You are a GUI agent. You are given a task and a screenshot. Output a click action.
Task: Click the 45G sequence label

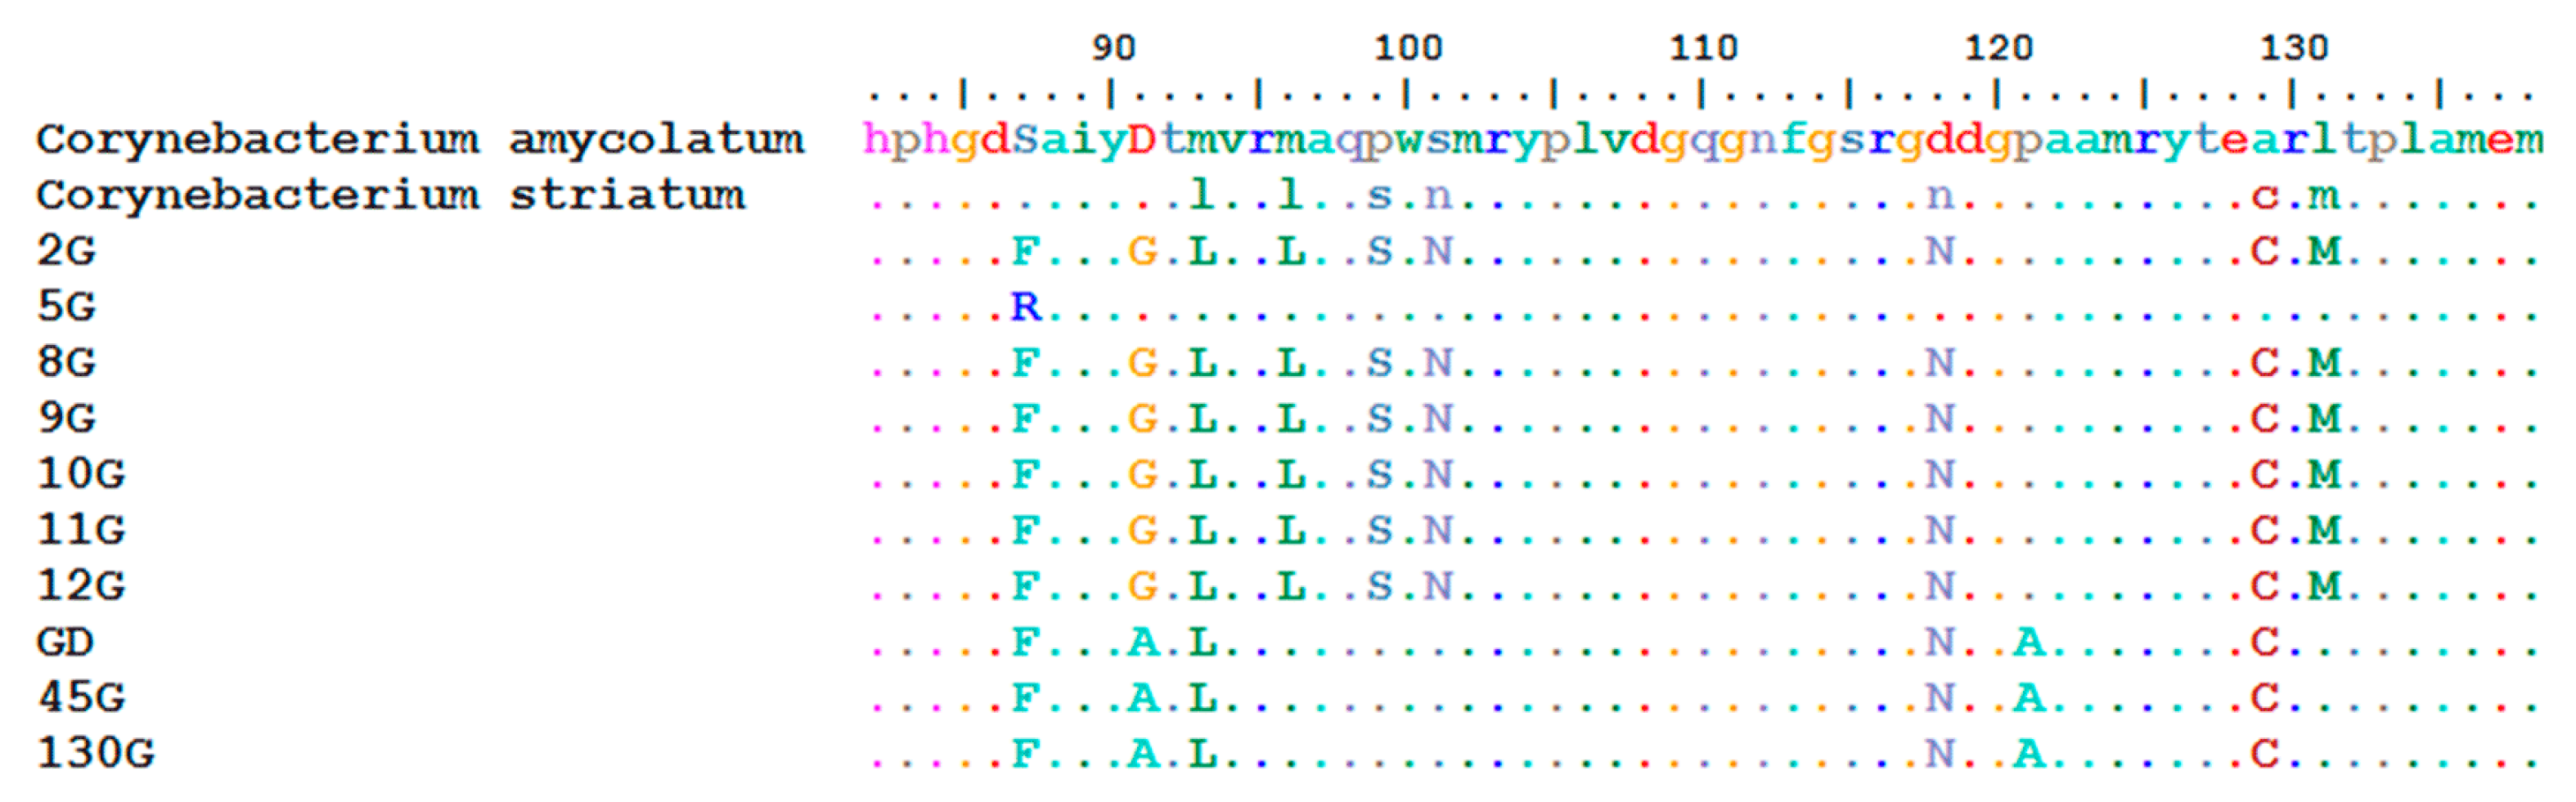pyautogui.click(x=82, y=698)
